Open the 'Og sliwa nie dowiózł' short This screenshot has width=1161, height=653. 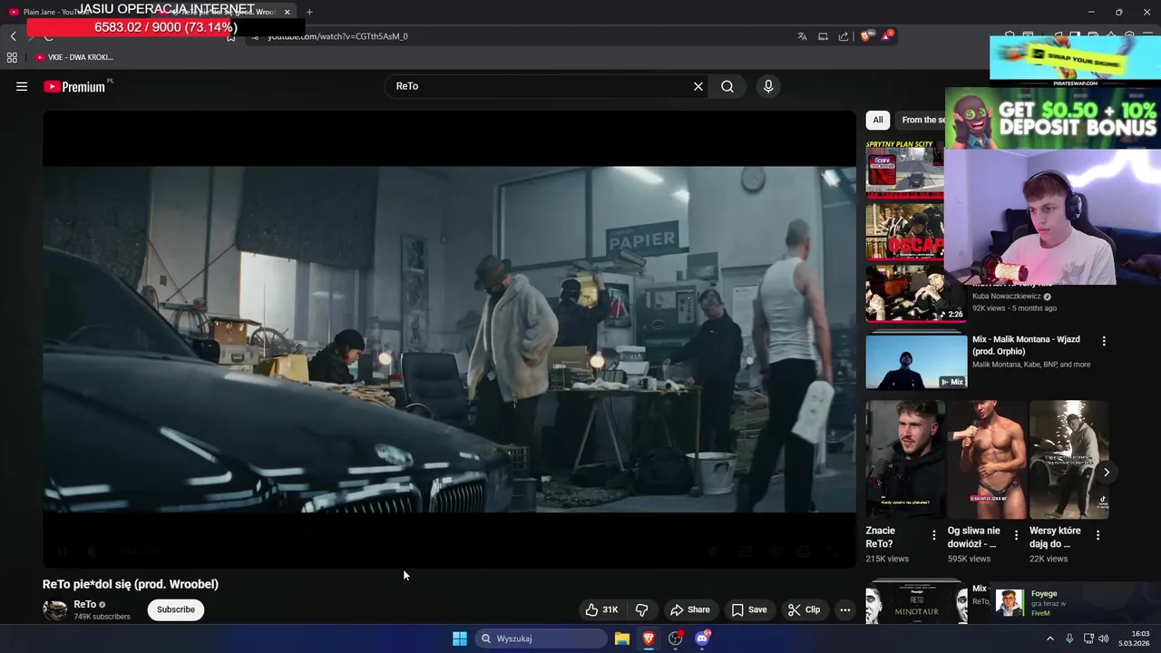987,459
